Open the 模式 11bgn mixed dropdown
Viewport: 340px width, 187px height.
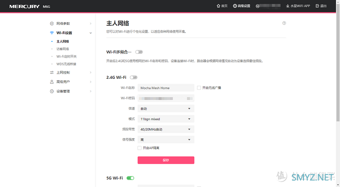166,119
